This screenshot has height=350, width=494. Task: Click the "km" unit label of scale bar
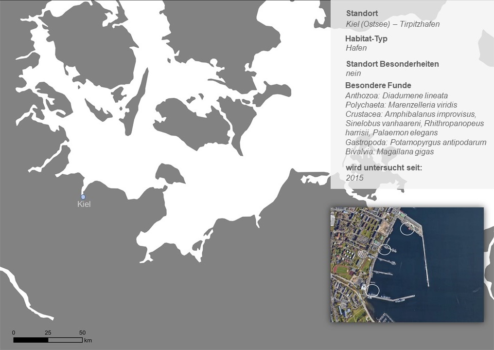pos(88,340)
